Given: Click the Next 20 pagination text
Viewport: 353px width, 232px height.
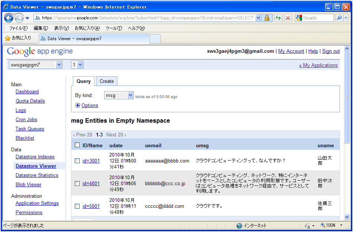Looking at the screenshot, I should [x=116, y=135].
